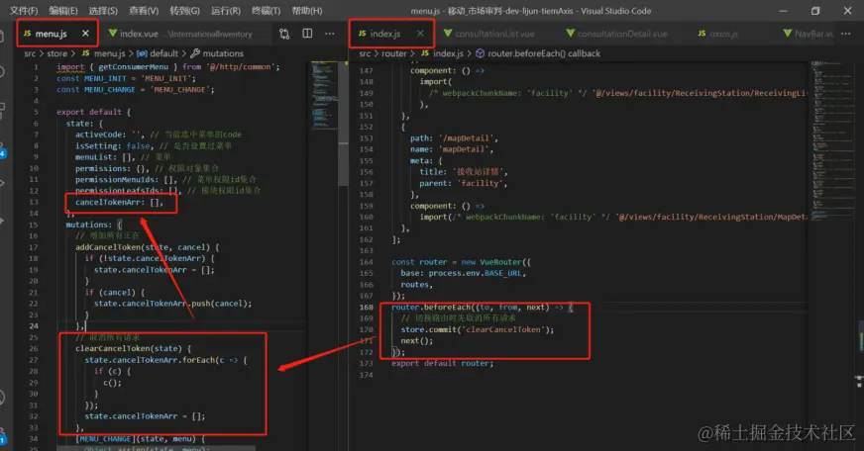Open the 选择(S) menu

103,11
